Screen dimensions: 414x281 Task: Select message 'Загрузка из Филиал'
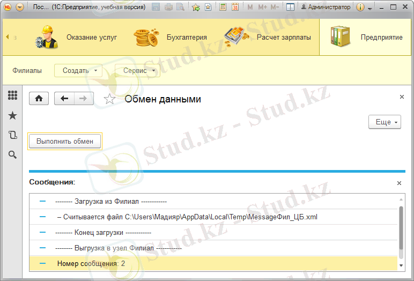[213, 201]
